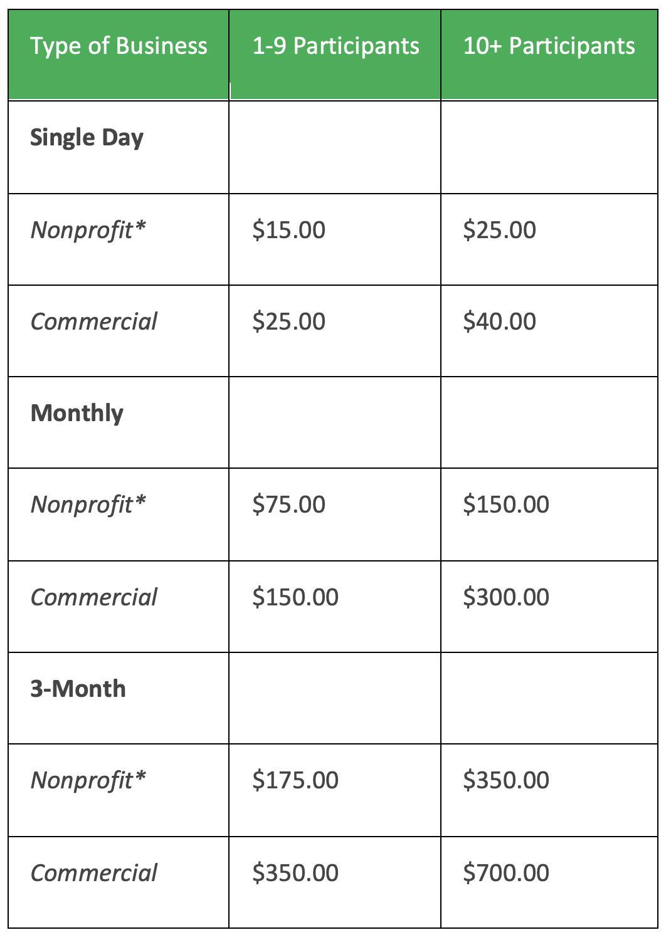Click the Single Day Nonprofit $25.00 cell

click(x=499, y=230)
